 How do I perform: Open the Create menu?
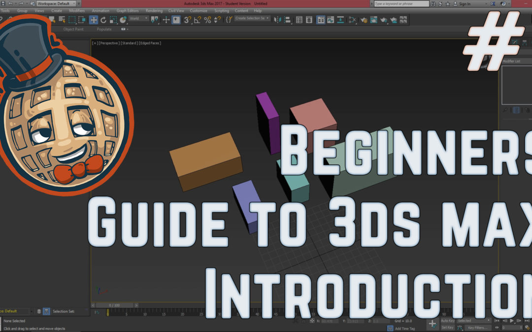pos(57,10)
